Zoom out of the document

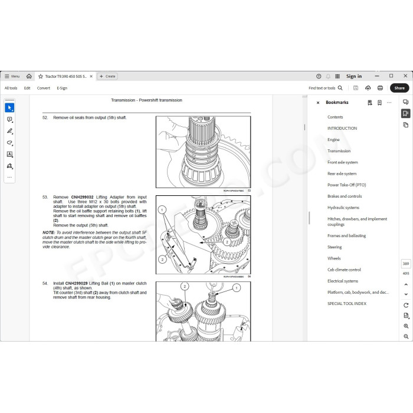(x=406, y=336)
